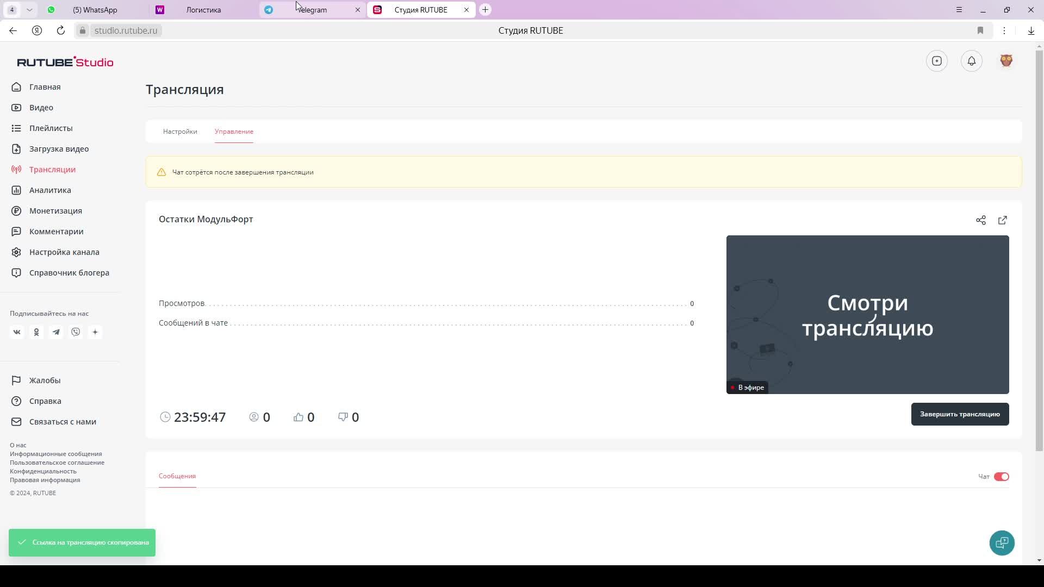Click the share stream icon

point(980,220)
